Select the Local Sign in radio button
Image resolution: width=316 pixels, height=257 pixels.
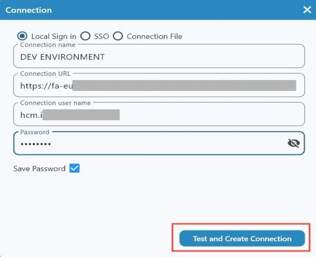click(22, 36)
